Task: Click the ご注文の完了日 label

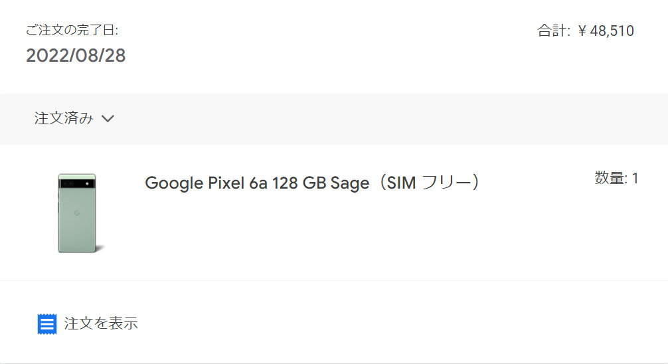Action: click(72, 30)
